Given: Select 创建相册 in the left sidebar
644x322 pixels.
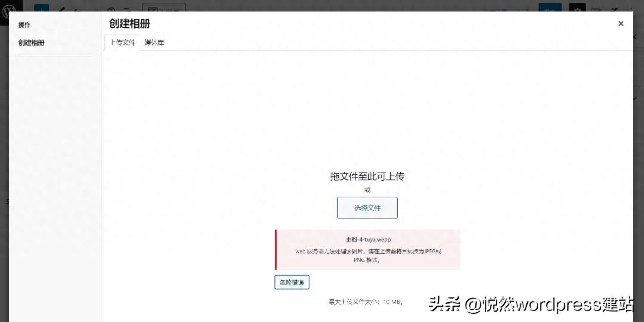Looking at the screenshot, I should pos(31,43).
